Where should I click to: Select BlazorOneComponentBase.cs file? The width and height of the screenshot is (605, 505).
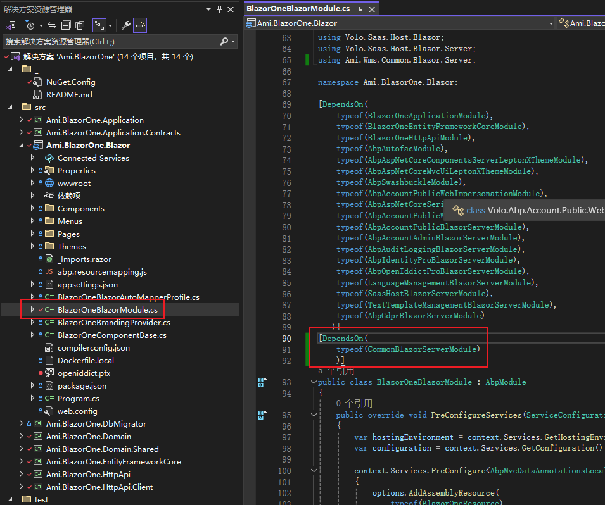[112, 335]
